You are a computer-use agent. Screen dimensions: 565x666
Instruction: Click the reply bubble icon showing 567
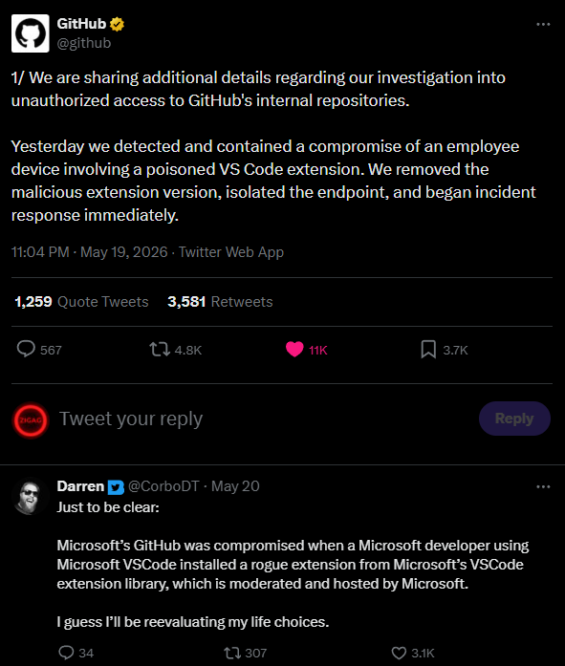tap(26, 349)
